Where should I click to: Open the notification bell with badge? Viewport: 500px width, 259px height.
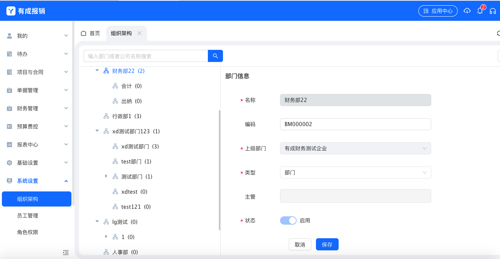tap(480, 11)
